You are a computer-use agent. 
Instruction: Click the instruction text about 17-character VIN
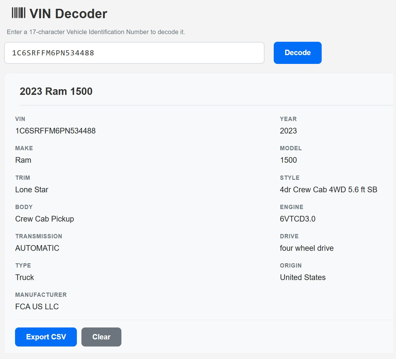click(96, 32)
